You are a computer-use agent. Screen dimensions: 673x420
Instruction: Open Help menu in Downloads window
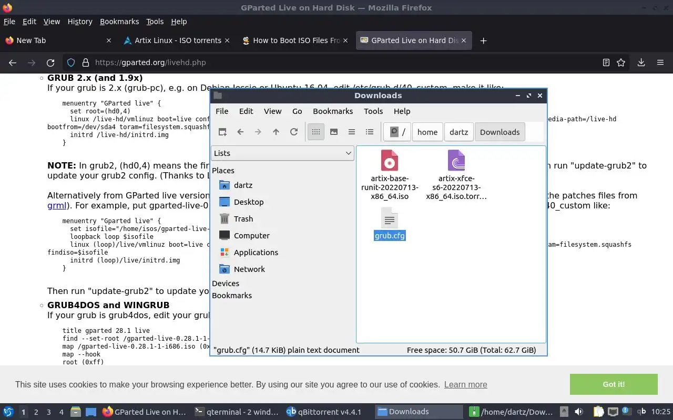click(x=402, y=111)
